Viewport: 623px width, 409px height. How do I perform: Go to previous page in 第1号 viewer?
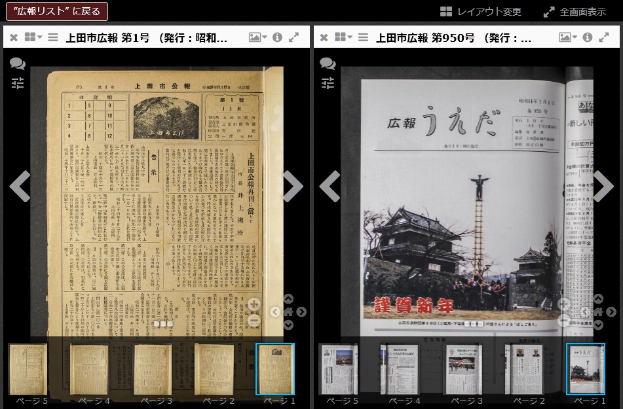click(20, 187)
